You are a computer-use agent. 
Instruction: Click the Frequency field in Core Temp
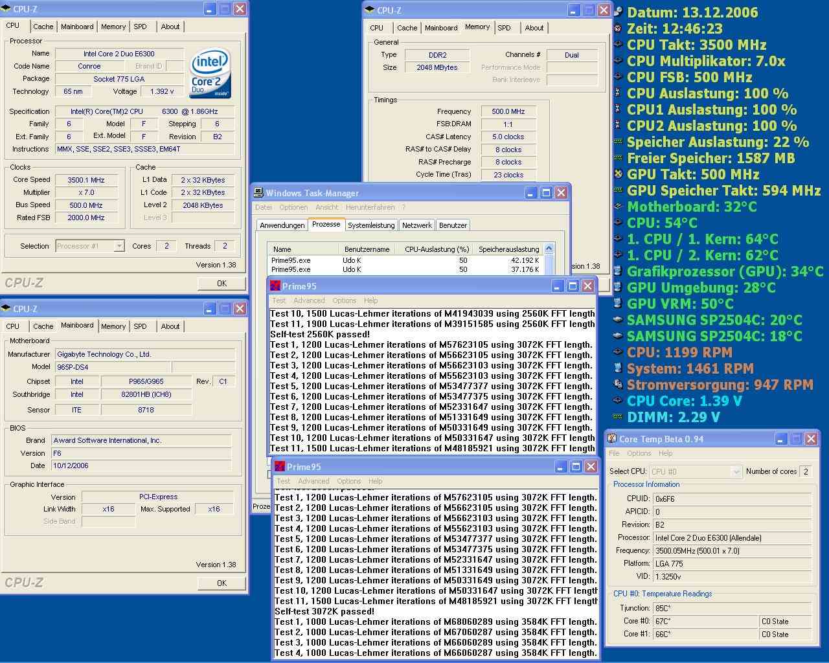pos(732,550)
